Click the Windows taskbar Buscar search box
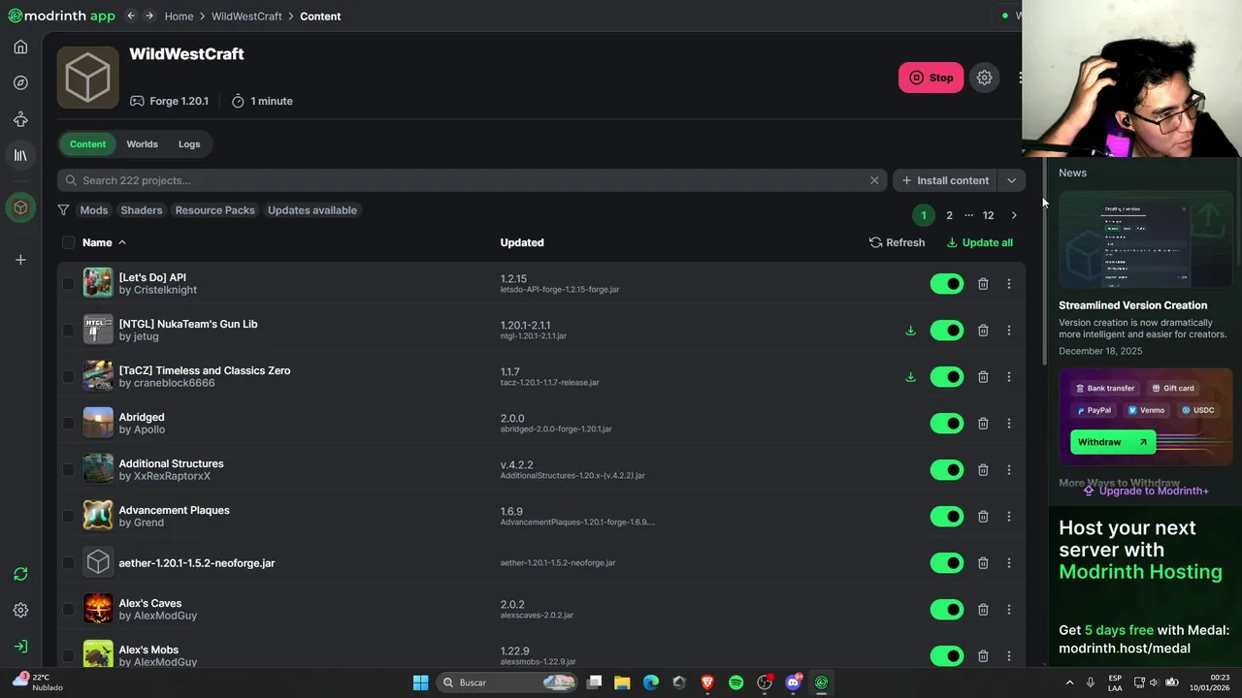 pos(507,682)
